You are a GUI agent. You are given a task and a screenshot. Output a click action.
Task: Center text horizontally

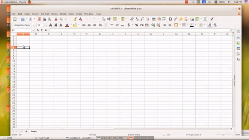coord(89,25)
